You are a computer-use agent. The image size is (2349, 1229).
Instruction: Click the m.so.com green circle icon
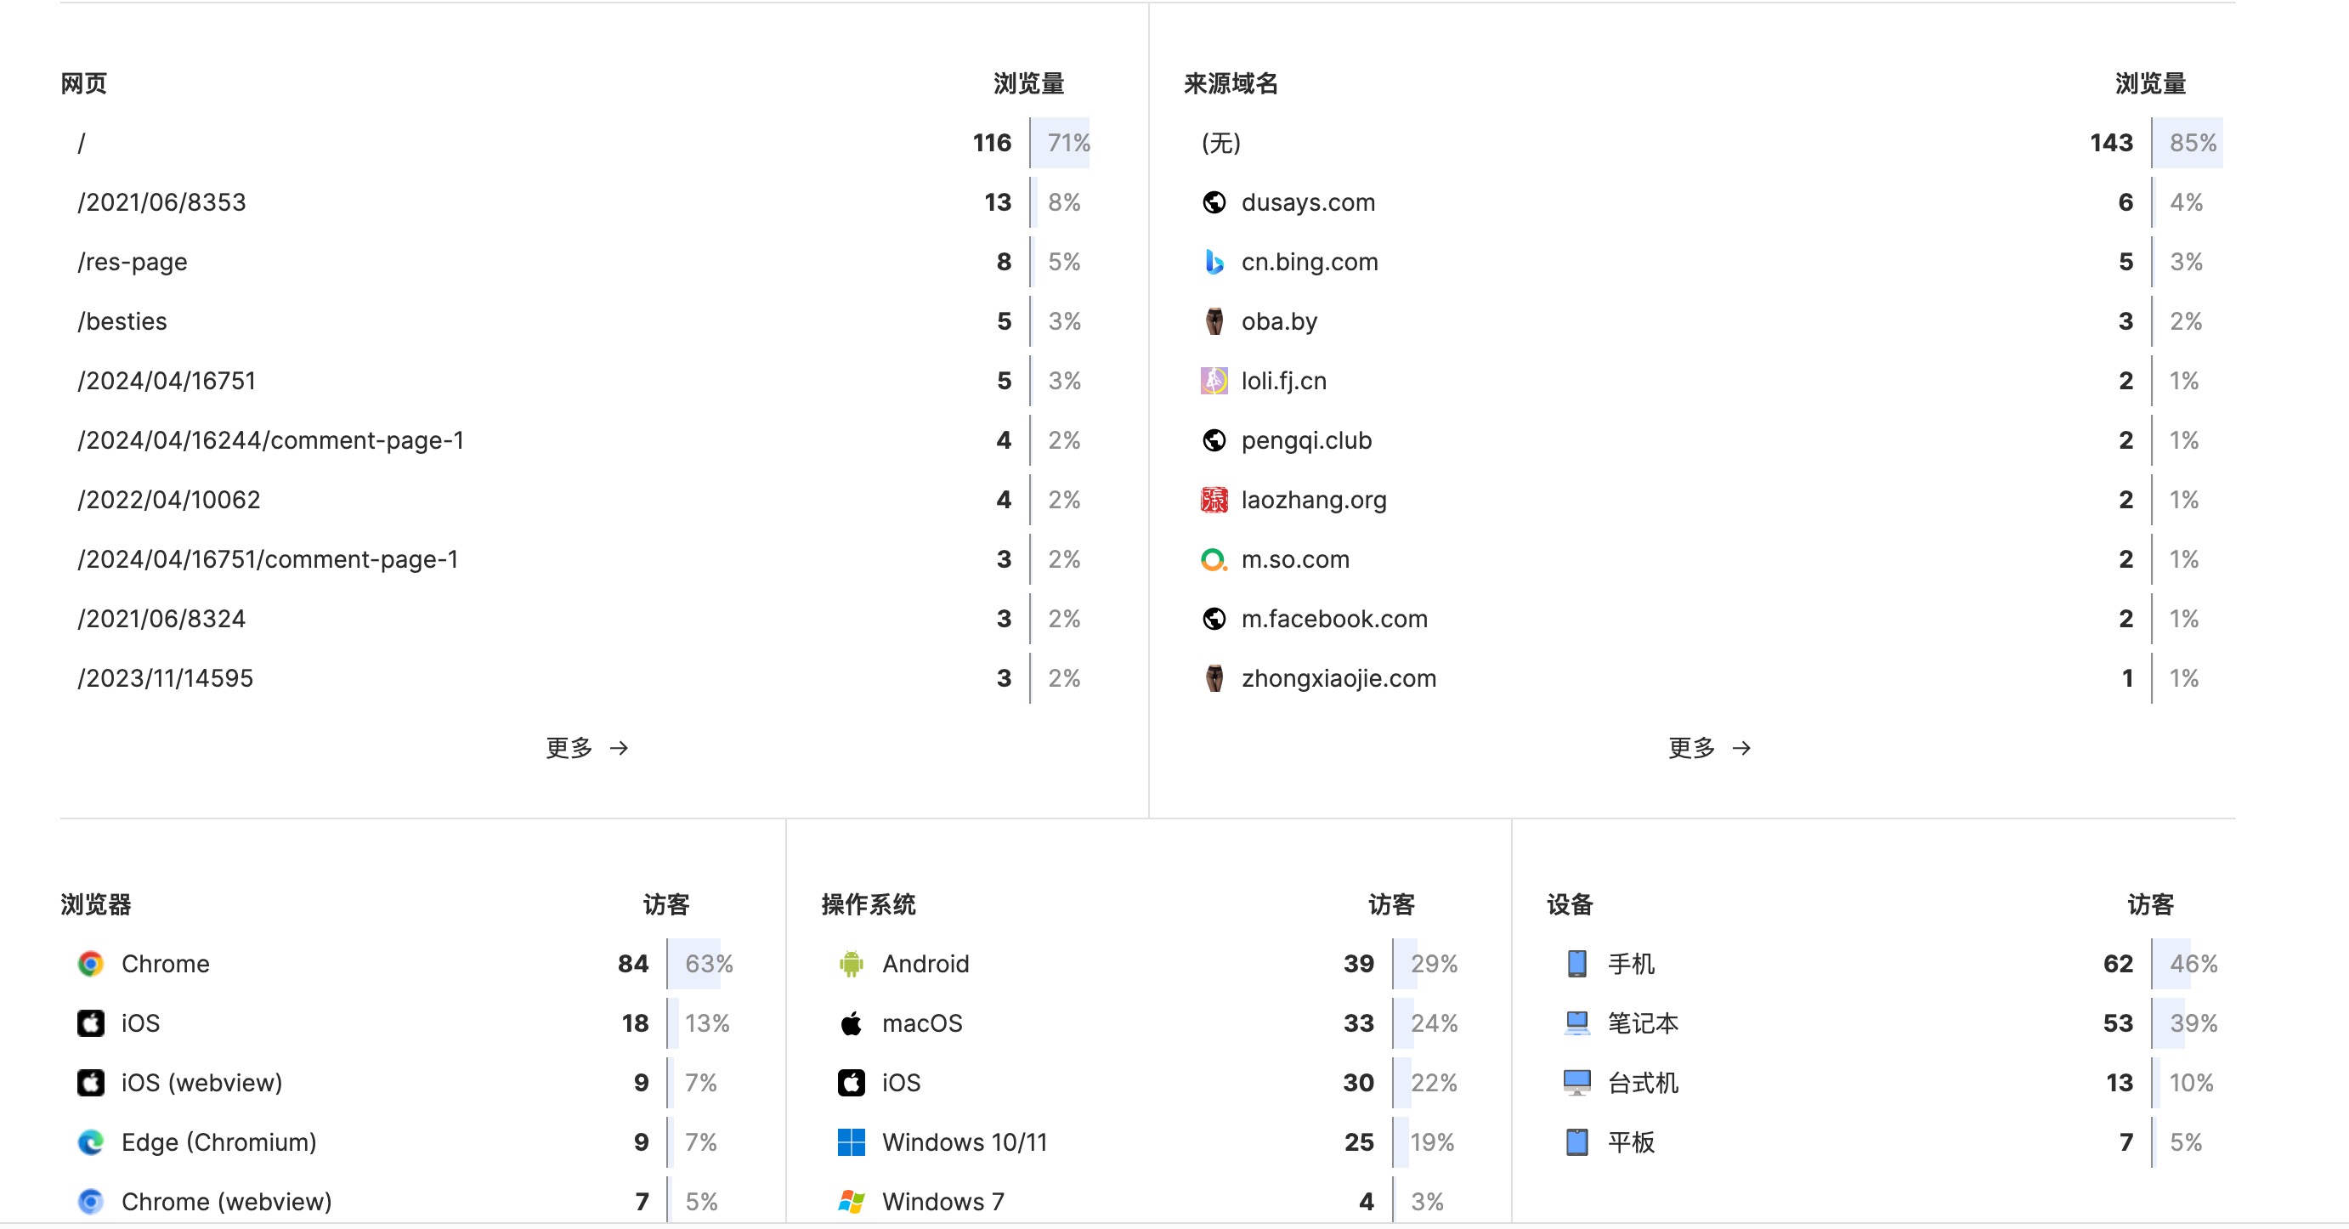[x=1214, y=559]
